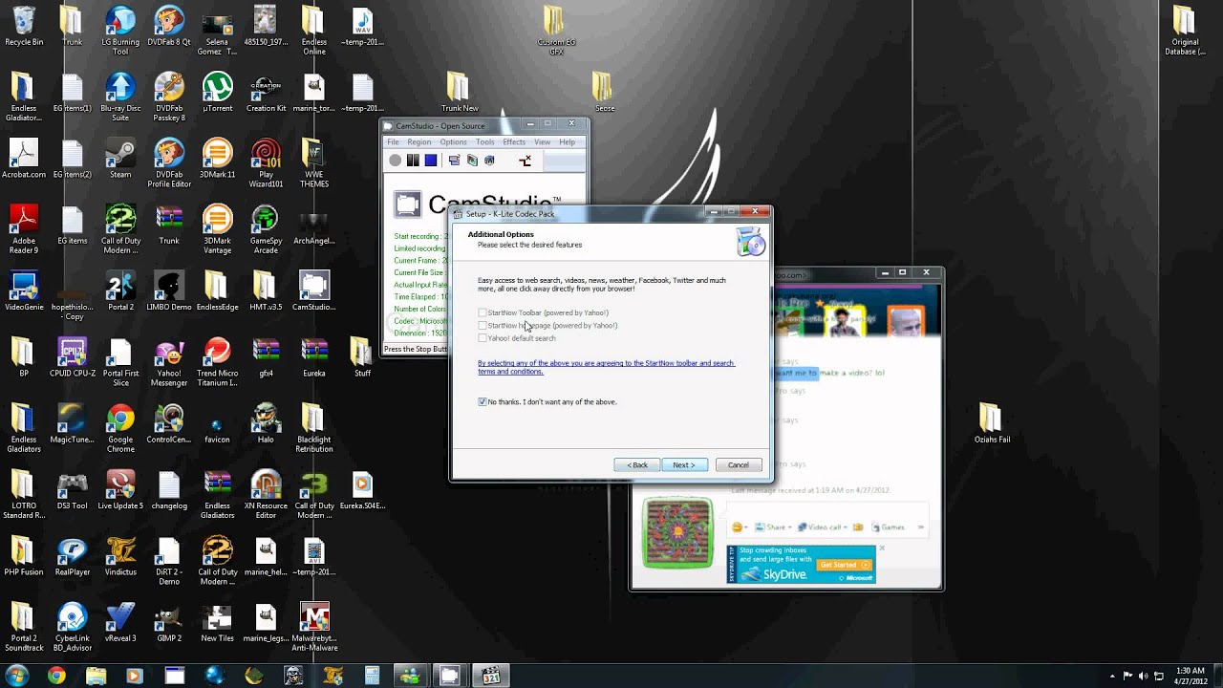Click the CamStudio screen annotations icon
1223x688 pixels.
point(472,161)
